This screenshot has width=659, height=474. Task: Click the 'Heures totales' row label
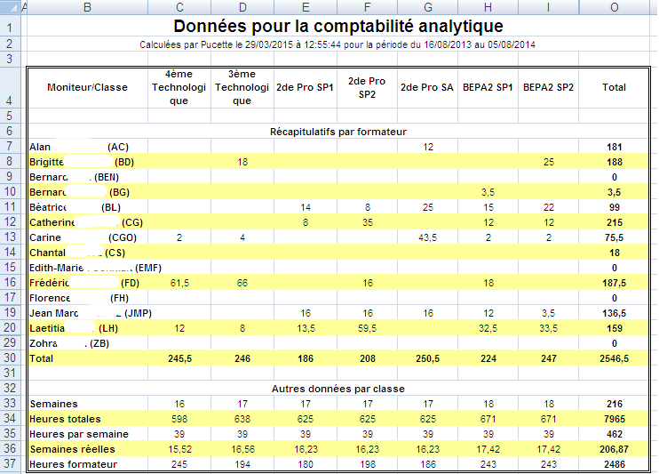click(65, 419)
